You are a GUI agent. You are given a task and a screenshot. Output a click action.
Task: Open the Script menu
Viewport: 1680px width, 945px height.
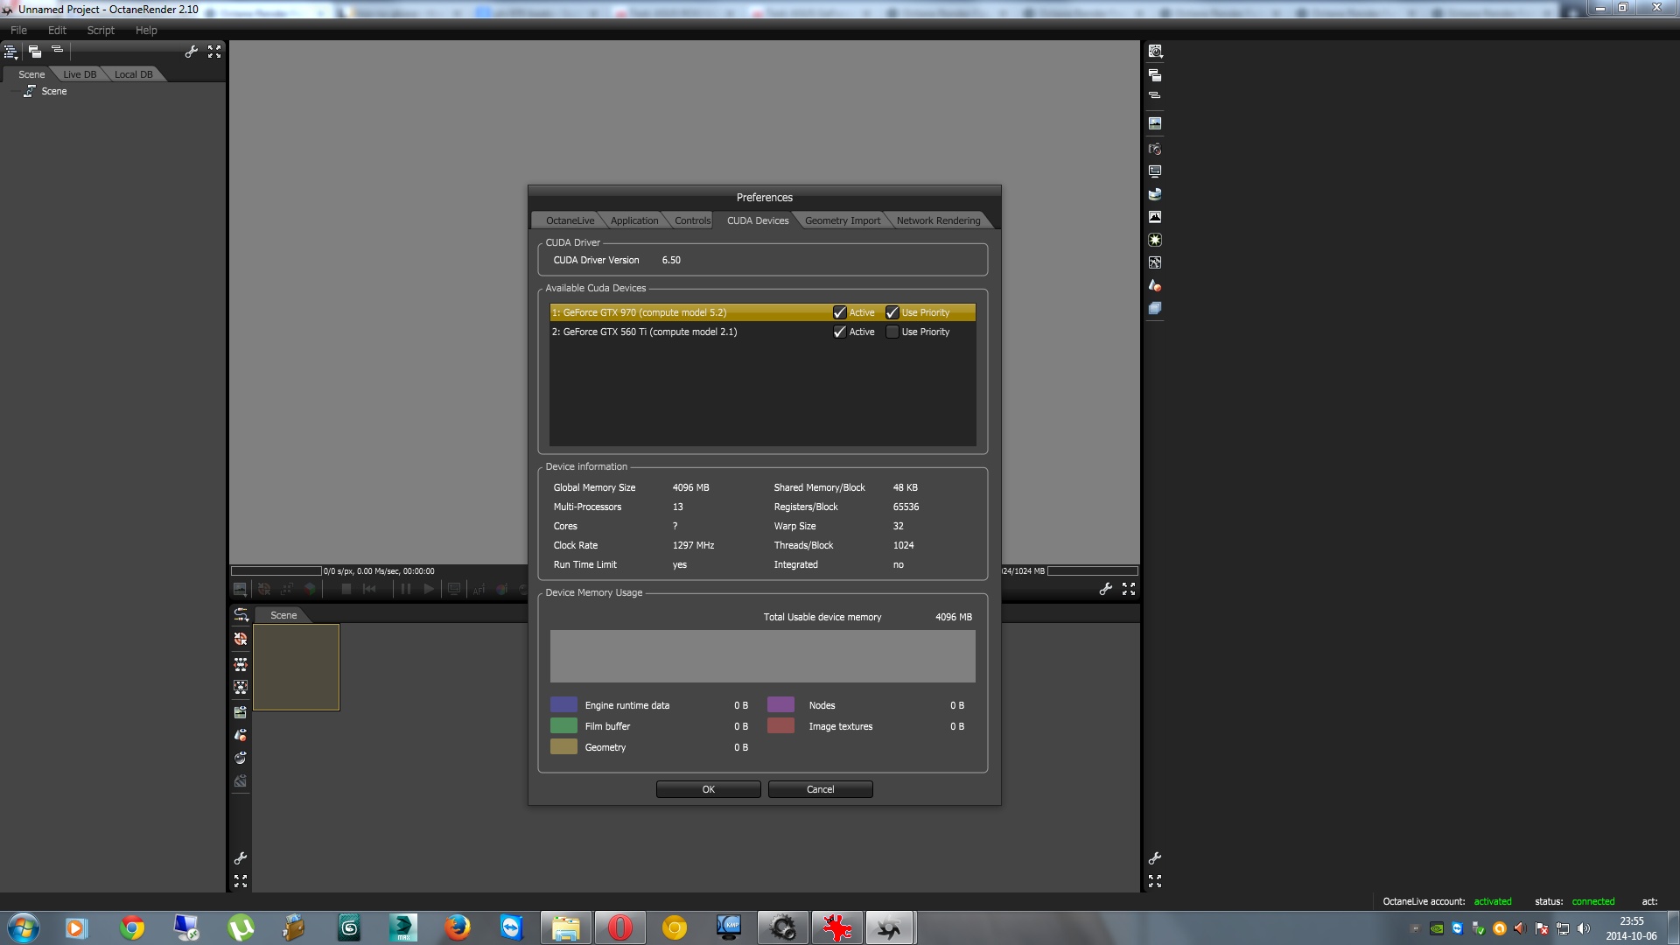point(101,30)
